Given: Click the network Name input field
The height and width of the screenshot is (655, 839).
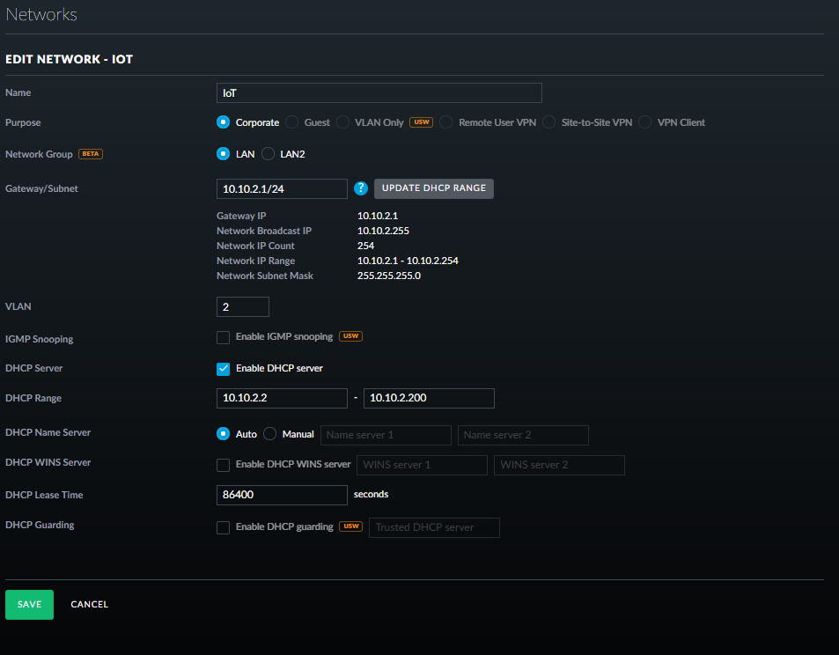Looking at the screenshot, I should 379,92.
